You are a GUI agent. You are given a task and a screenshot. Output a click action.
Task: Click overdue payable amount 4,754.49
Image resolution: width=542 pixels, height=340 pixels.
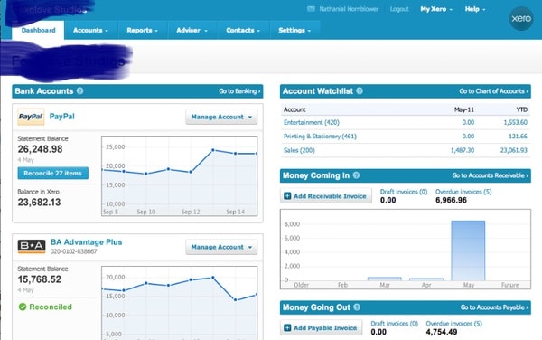(442, 332)
